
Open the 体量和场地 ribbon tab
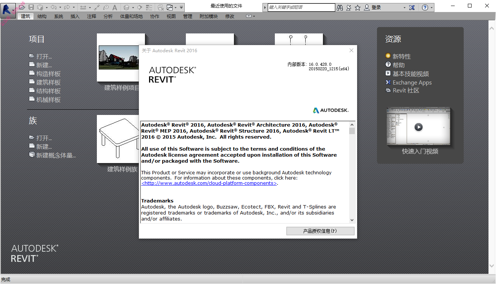pyautogui.click(x=131, y=16)
